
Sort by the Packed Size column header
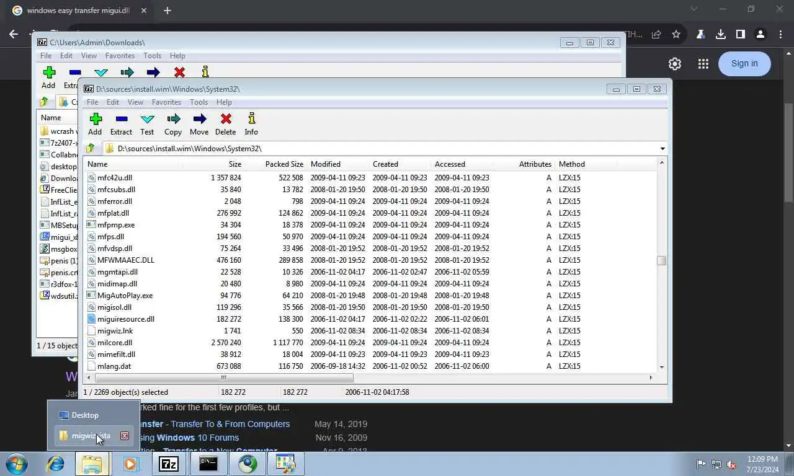tap(276, 164)
